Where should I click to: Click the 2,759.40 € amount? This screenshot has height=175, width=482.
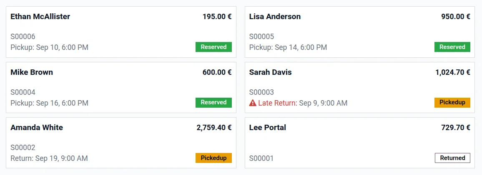coord(214,128)
